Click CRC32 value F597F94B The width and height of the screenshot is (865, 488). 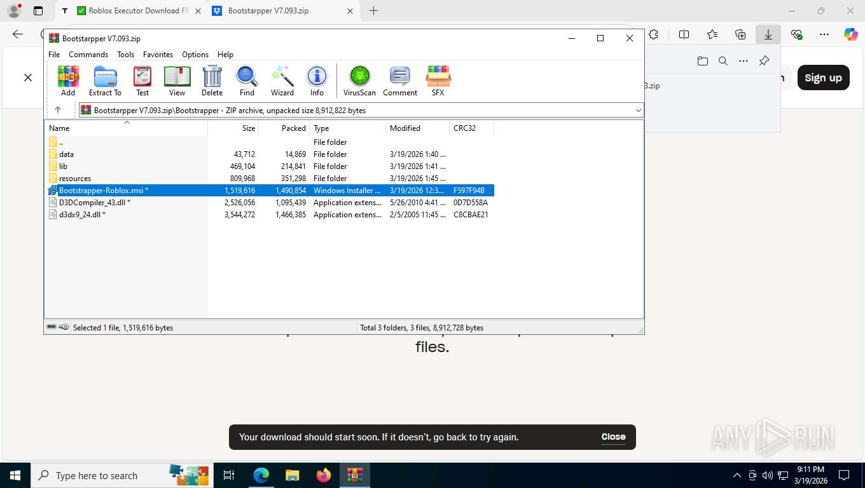469,191
